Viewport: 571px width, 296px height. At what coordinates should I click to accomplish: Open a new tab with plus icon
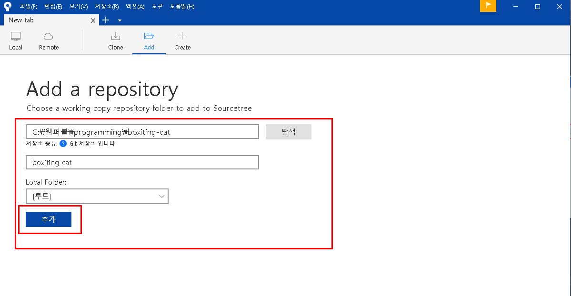pyautogui.click(x=106, y=20)
